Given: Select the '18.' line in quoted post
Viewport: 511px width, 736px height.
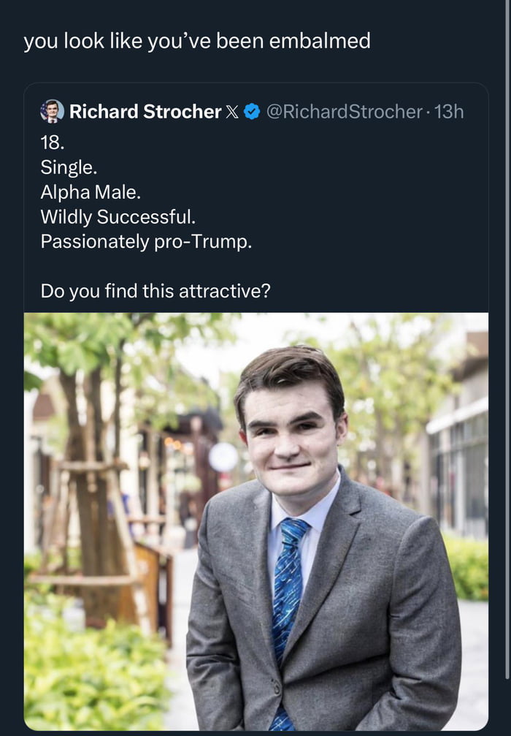Looking at the screenshot, I should click(x=53, y=142).
